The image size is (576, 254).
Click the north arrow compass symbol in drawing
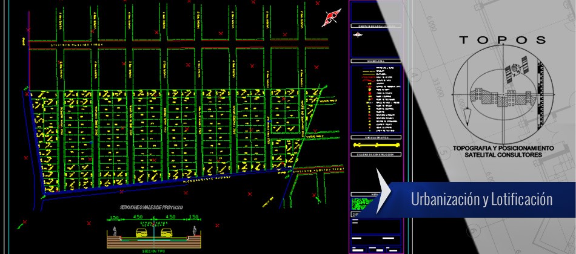(x=330, y=18)
